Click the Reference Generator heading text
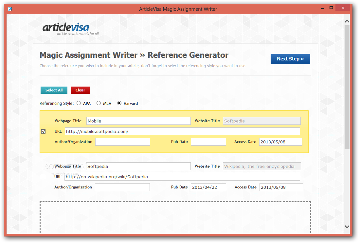359x243 pixels. click(x=188, y=55)
